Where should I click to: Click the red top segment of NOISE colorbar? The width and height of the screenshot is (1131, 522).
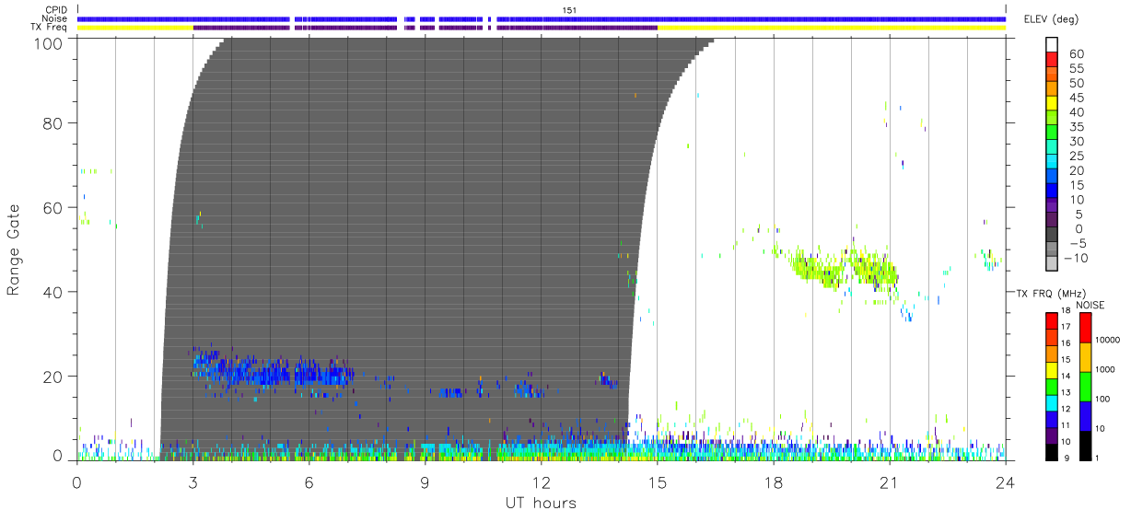pos(1085,328)
